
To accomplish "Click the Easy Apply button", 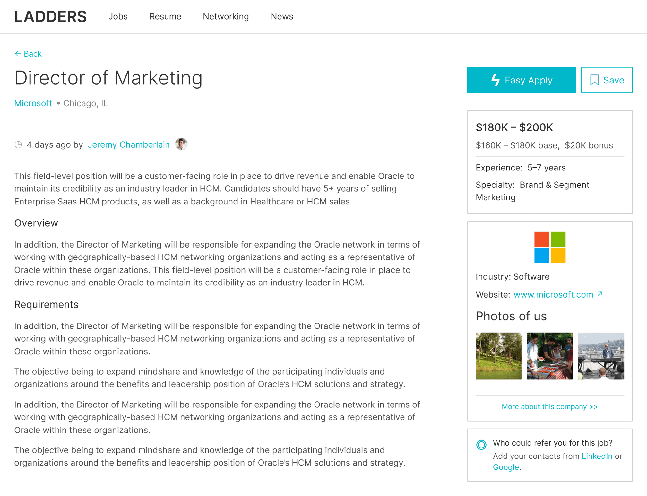I will (522, 80).
